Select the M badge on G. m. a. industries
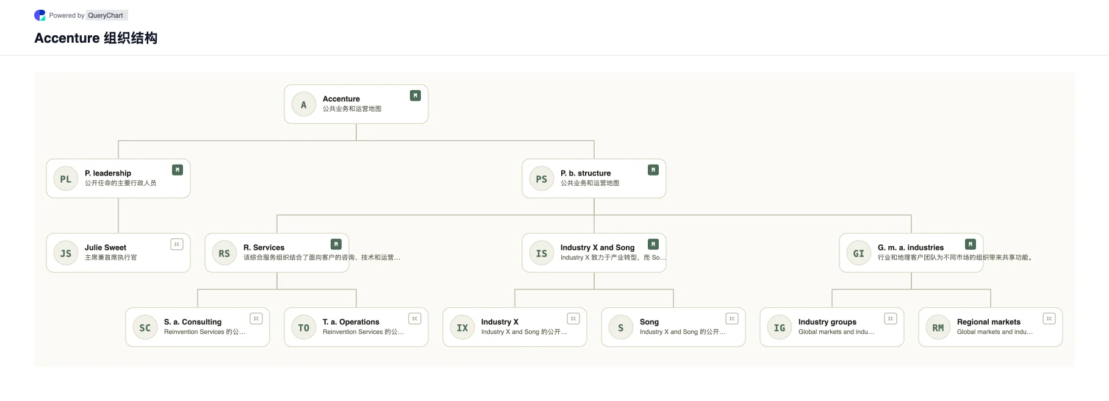The height and width of the screenshot is (401, 1109). coord(971,244)
